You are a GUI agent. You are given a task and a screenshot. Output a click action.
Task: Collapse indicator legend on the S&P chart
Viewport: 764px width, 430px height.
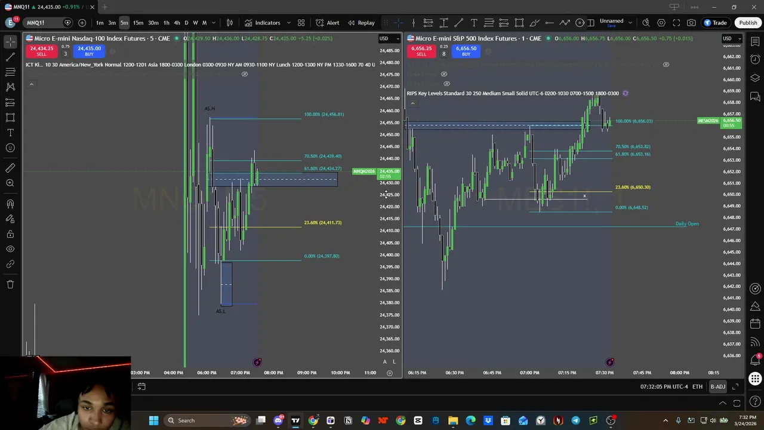pos(412,103)
